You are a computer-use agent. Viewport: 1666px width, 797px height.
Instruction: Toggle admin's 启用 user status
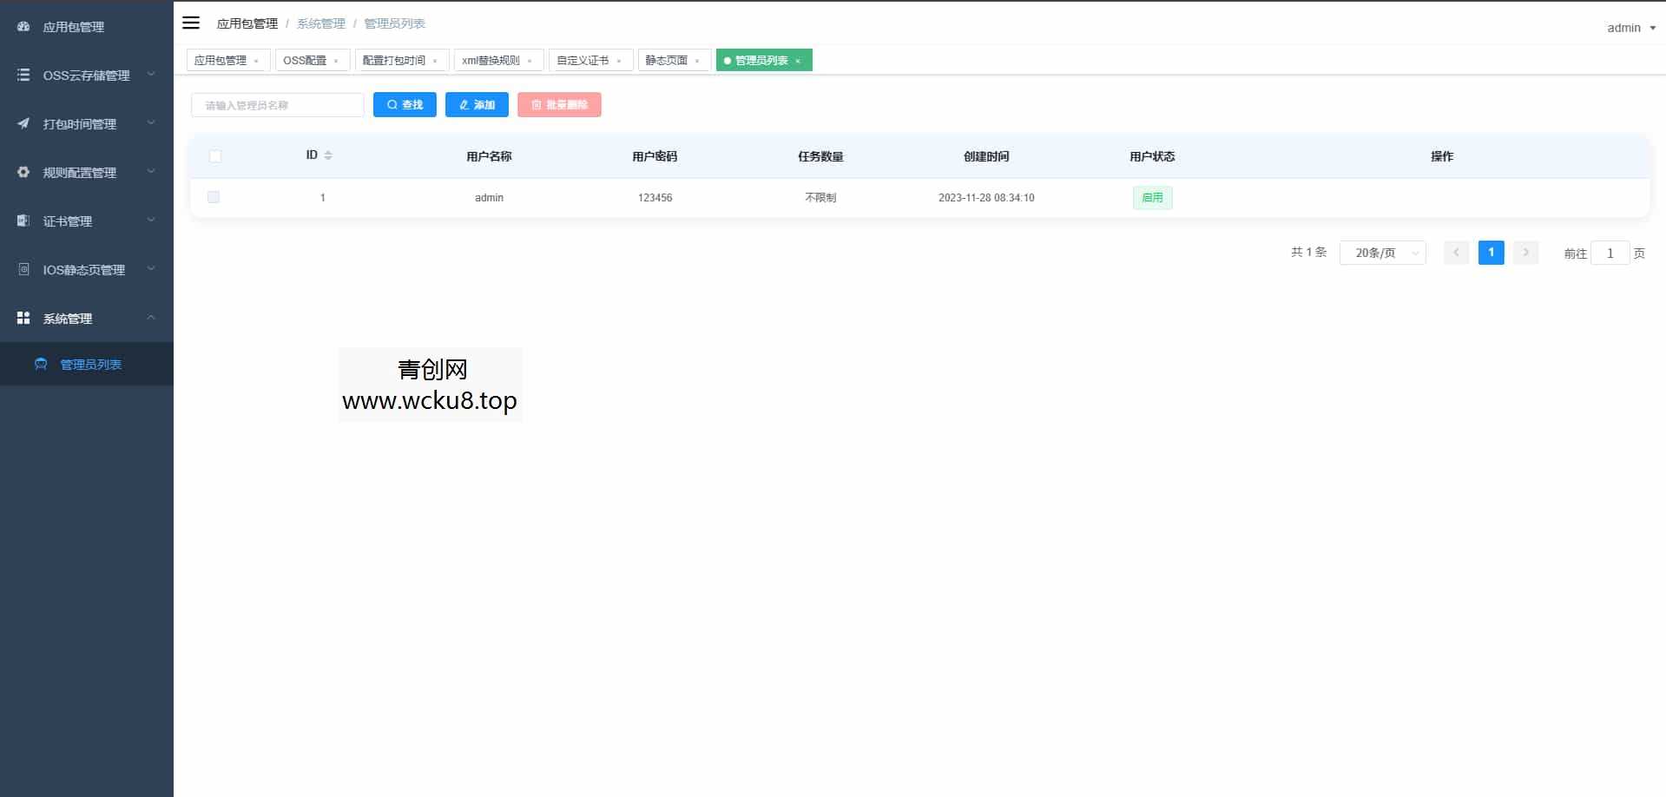[1152, 197]
